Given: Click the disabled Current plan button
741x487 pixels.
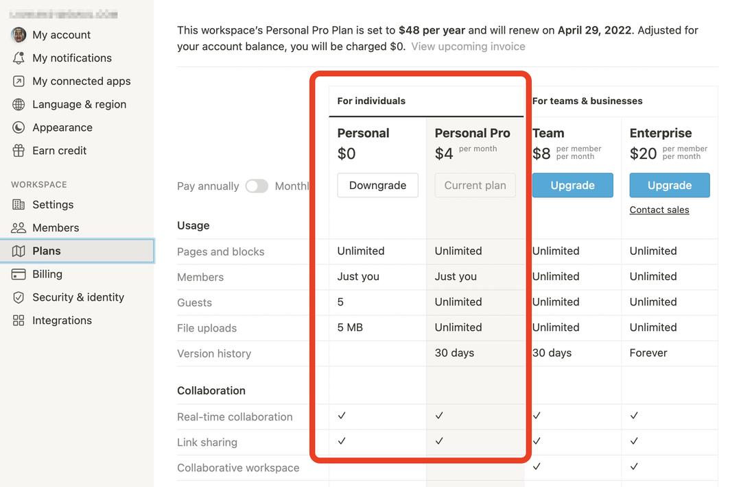Looking at the screenshot, I should [475, 186].
